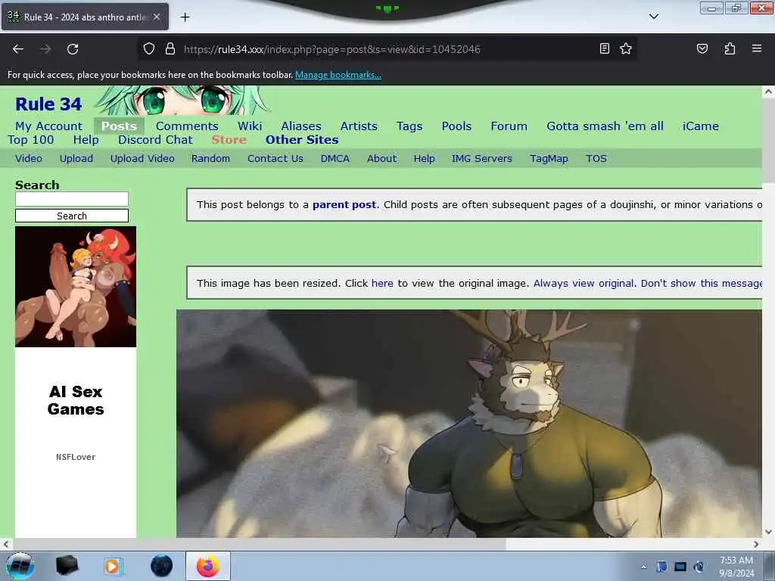Open the Windows Start menu orb
Image resolution: width=775 pixels, height=581 pixels.
[20, 566]
